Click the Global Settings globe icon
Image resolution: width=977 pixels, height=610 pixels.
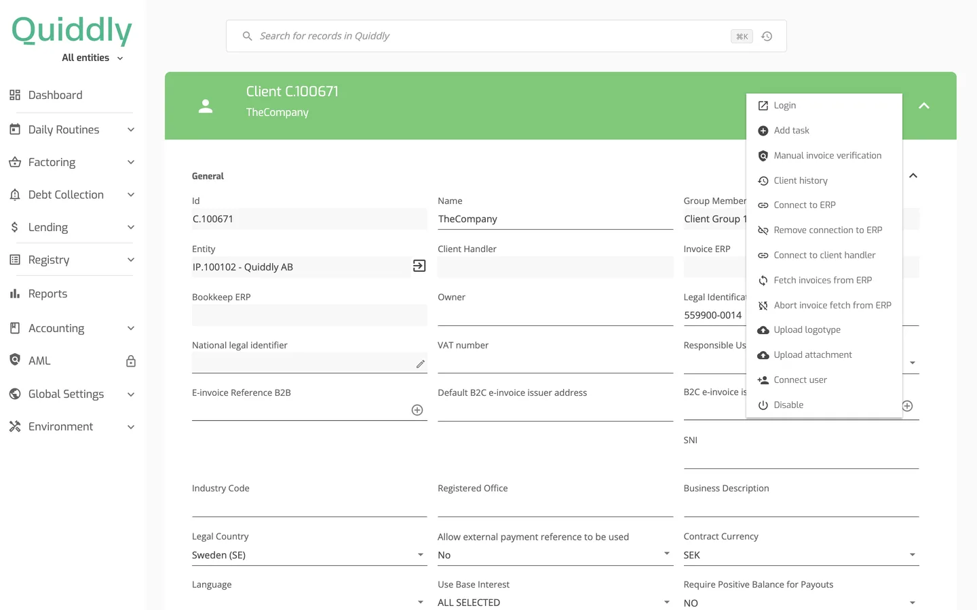pyautogui.click(x=15, y=394)
